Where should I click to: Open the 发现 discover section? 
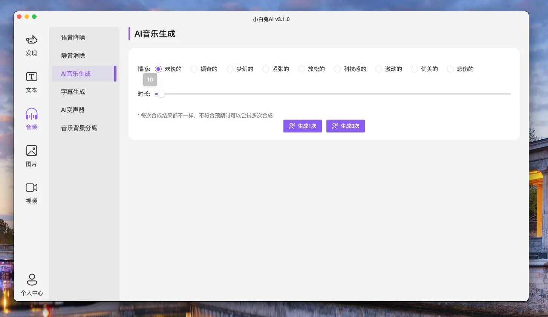[x=32, y=46]
